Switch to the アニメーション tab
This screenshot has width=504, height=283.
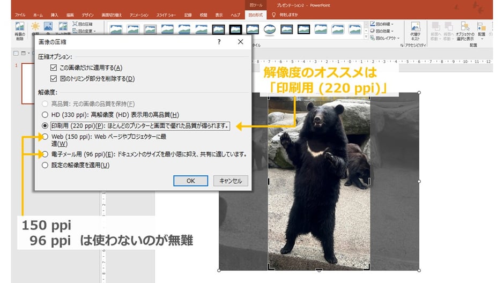click(x=139, y=15)
